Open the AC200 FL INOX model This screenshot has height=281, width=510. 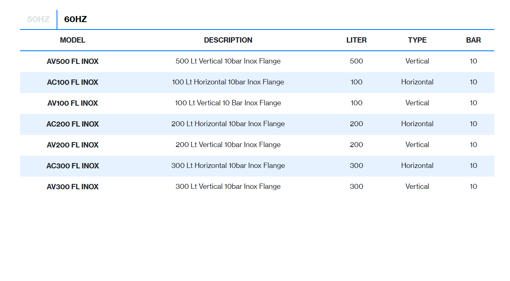click(73, 124)
